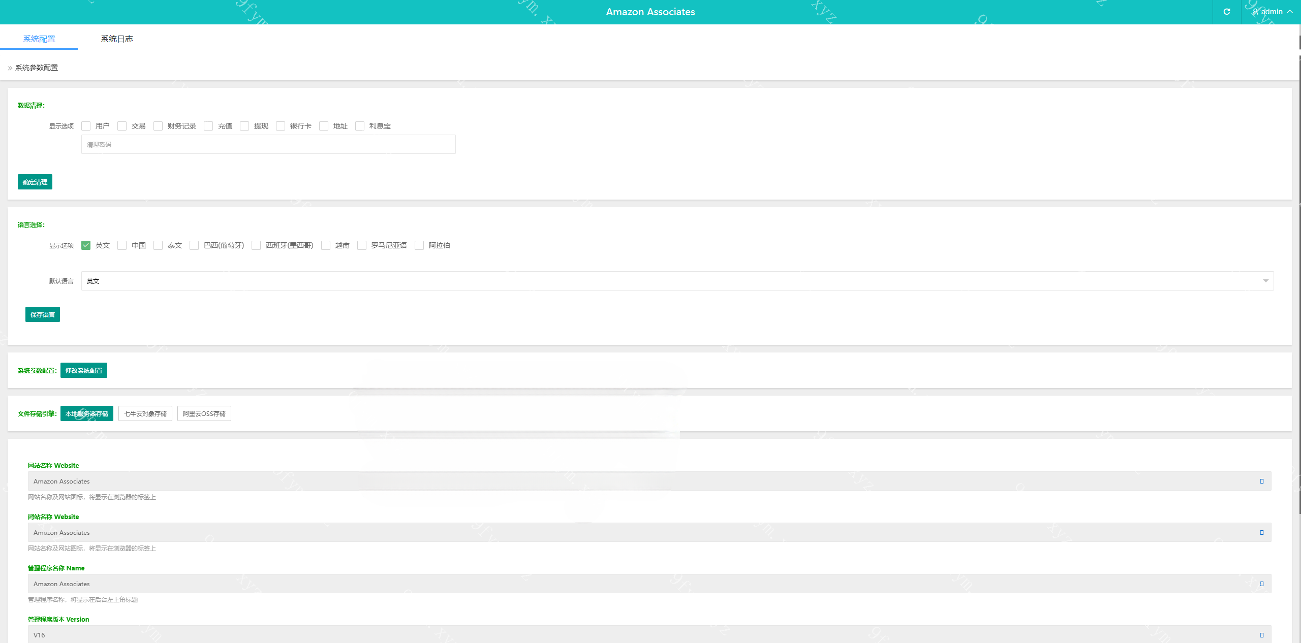Enable the 泰文 language checkbox
Viewport: 1301px width, 643px height.
(158, 245)
